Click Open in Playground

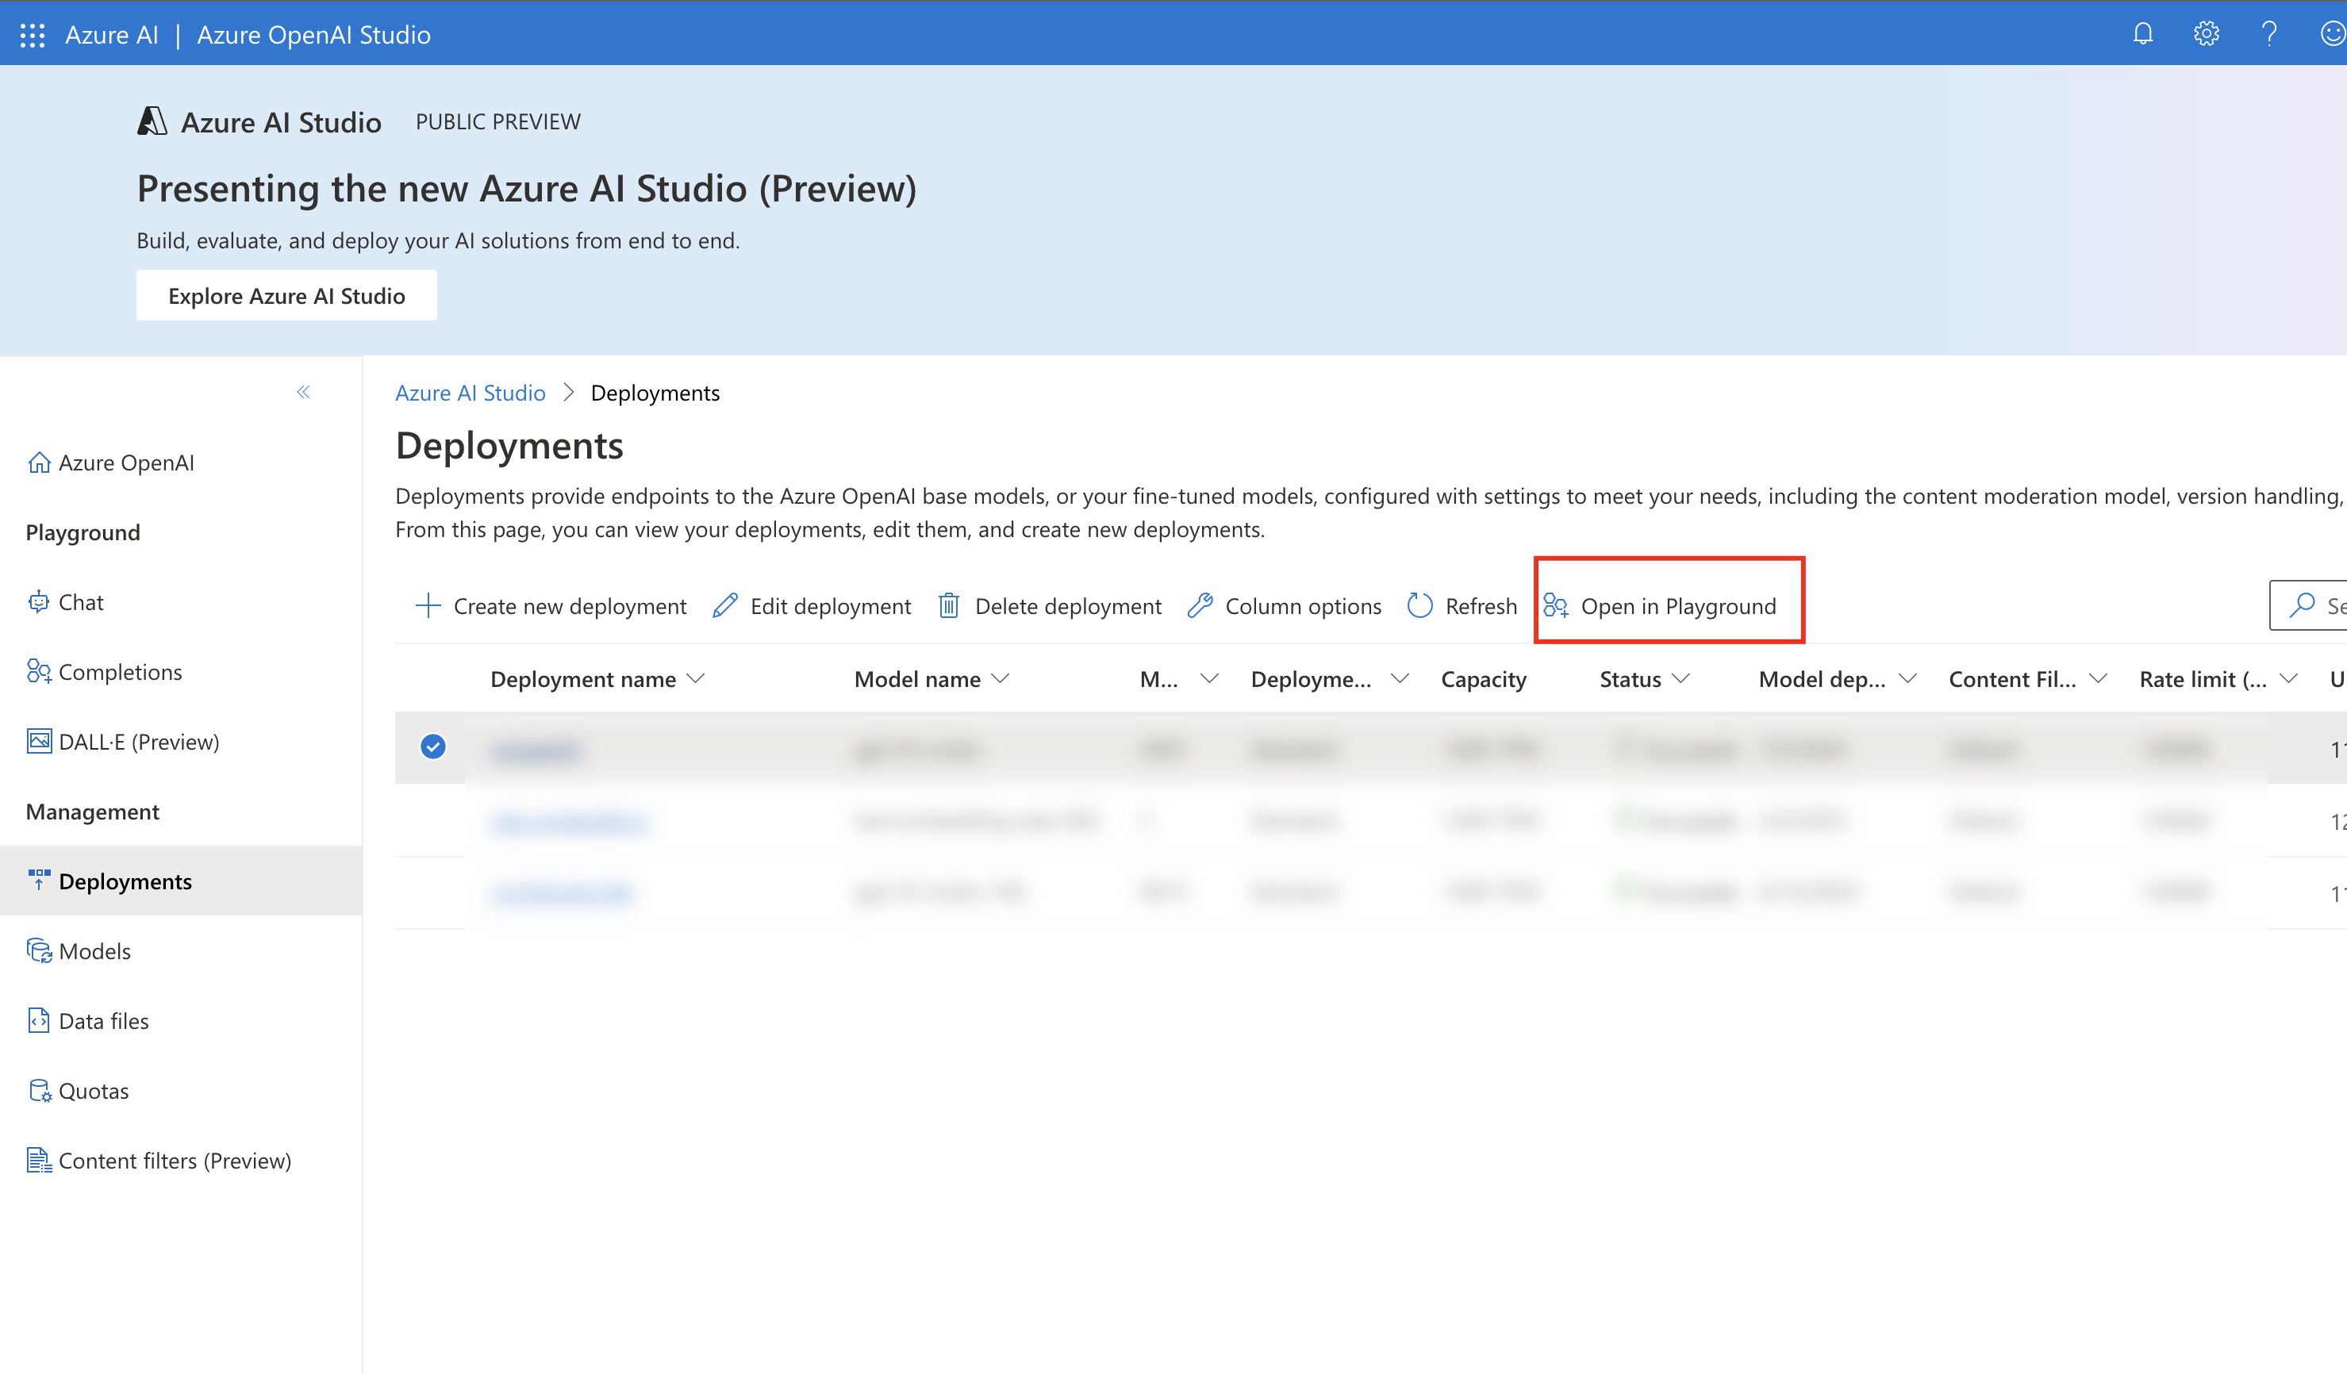1660,606
